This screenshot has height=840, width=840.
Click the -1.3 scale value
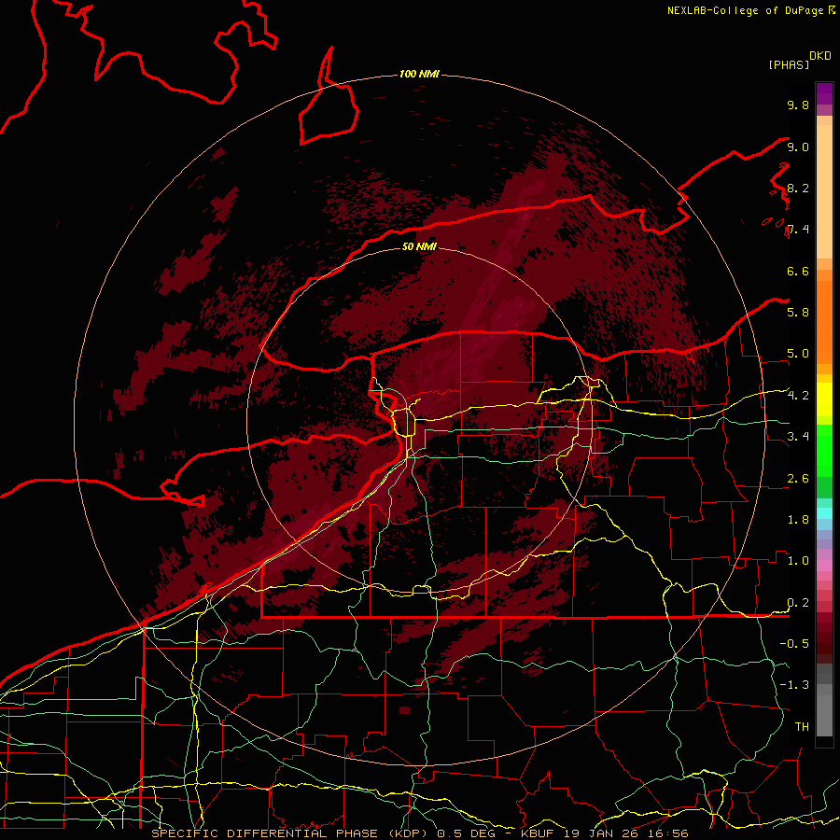(794, 685)
